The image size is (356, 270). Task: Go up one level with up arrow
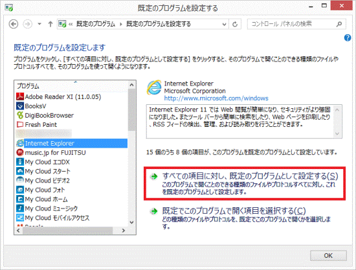(x=50, y=24)
